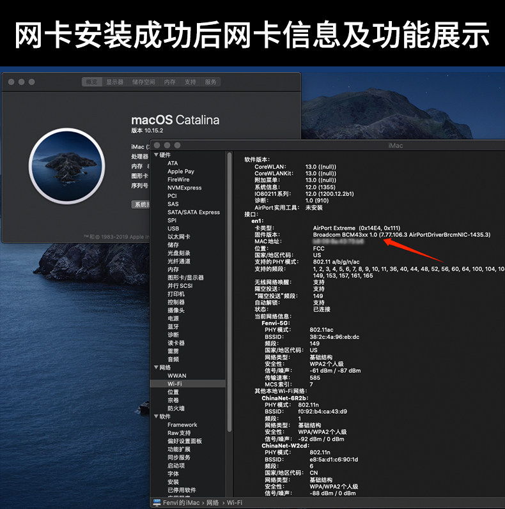Screen dimensions: 505x509
Task: Select 储存 in the hardware list
Action: (173, 245)
